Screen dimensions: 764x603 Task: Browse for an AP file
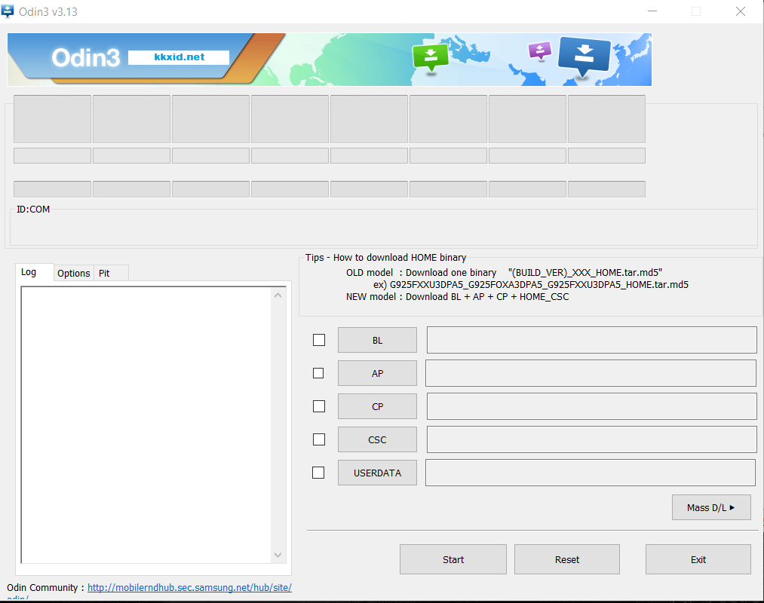pos(377,373)
